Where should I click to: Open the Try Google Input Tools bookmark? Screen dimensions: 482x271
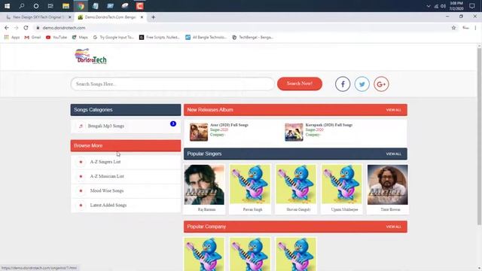tap(114, 37)
